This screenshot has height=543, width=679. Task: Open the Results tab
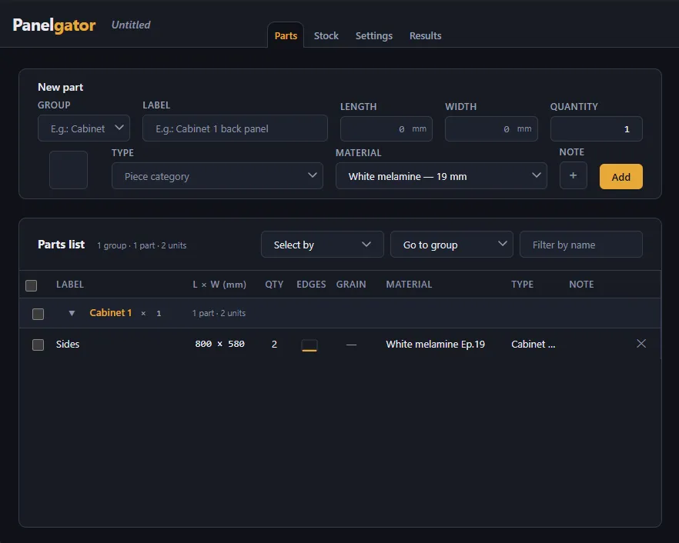pos(425,36)
